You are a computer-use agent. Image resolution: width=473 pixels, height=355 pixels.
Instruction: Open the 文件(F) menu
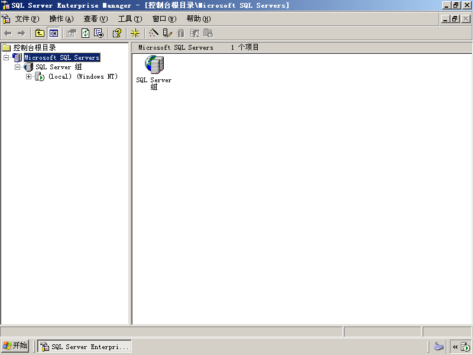27,19
